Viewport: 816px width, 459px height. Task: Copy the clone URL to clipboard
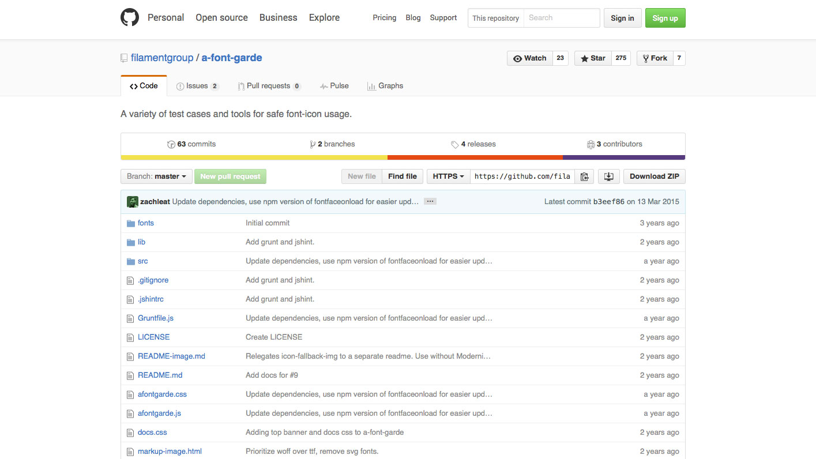pyautogui.click(x=584, y=176)
